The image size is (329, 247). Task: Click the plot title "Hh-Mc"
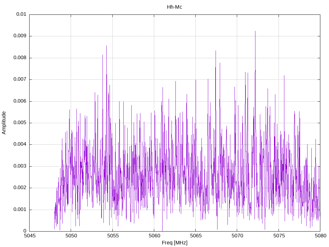coord(174,7)
